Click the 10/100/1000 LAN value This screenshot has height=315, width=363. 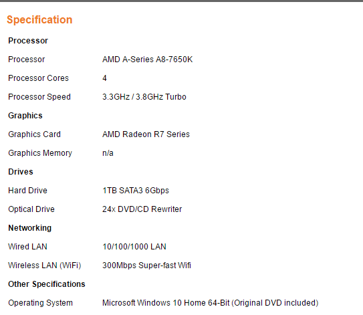(x=134, y=247)
